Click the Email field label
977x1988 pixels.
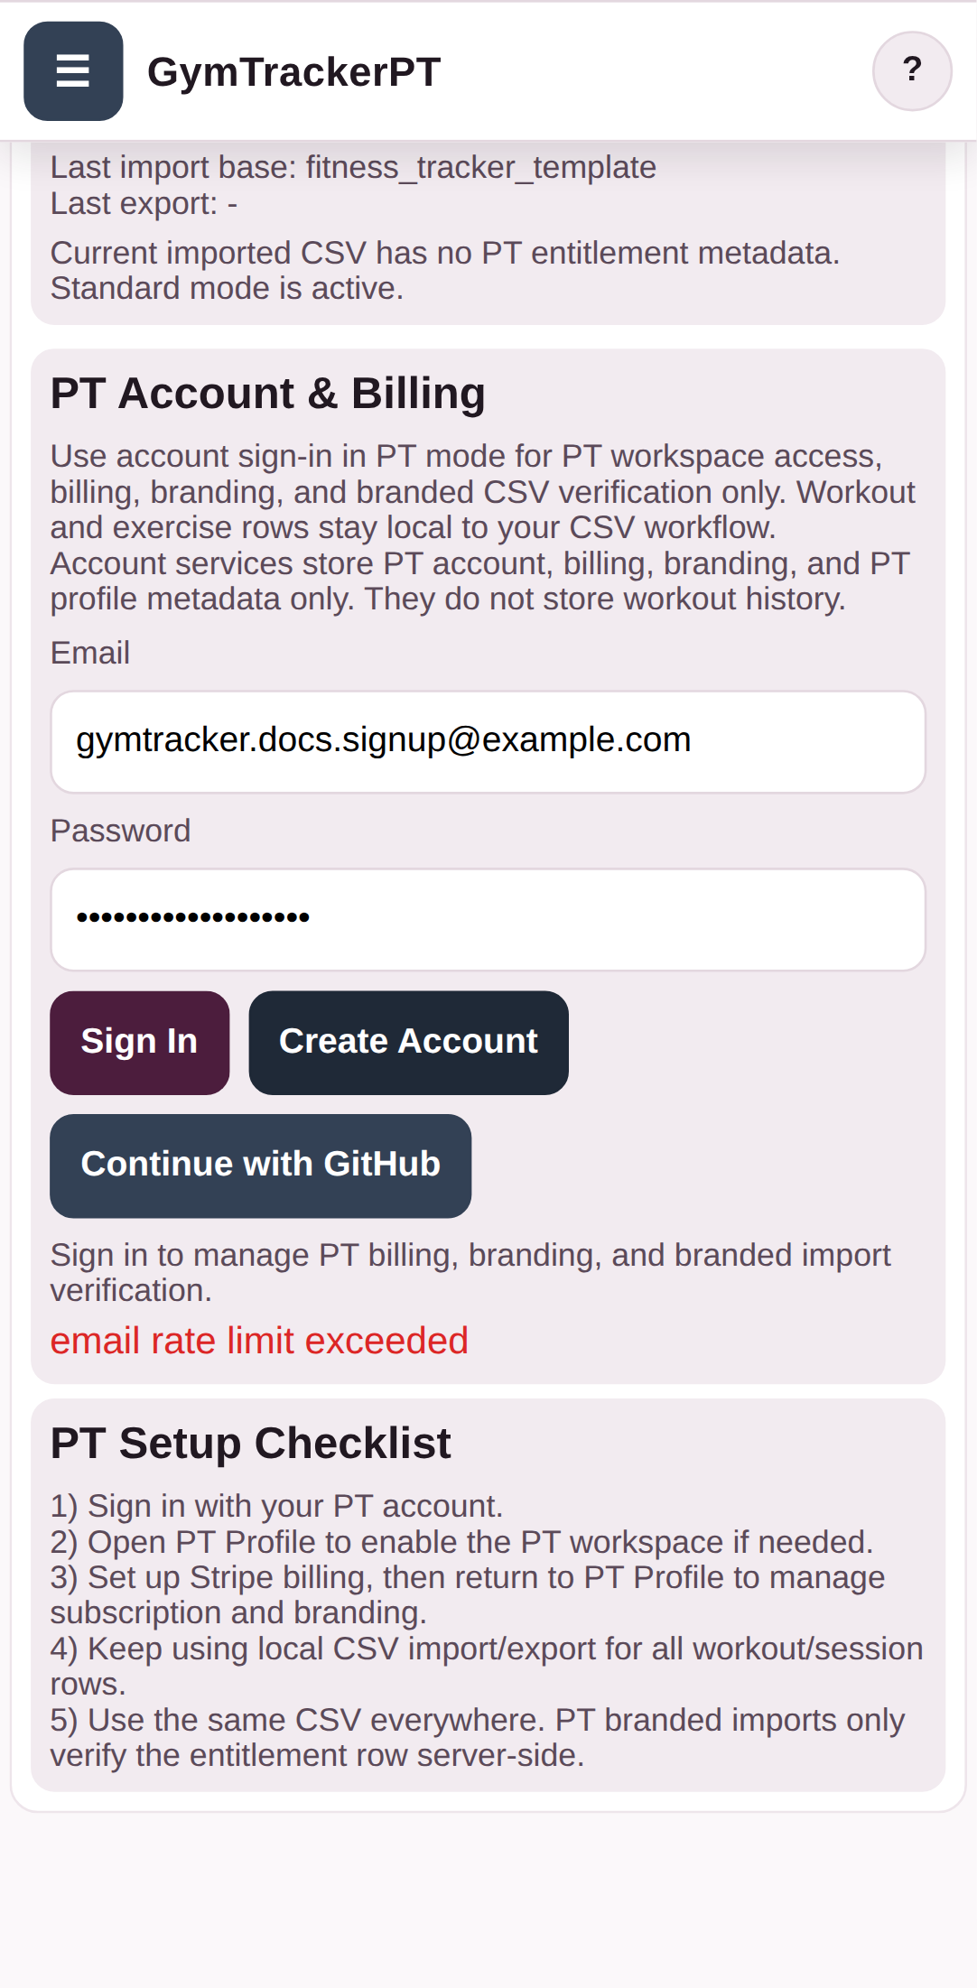tap(90, 652)
